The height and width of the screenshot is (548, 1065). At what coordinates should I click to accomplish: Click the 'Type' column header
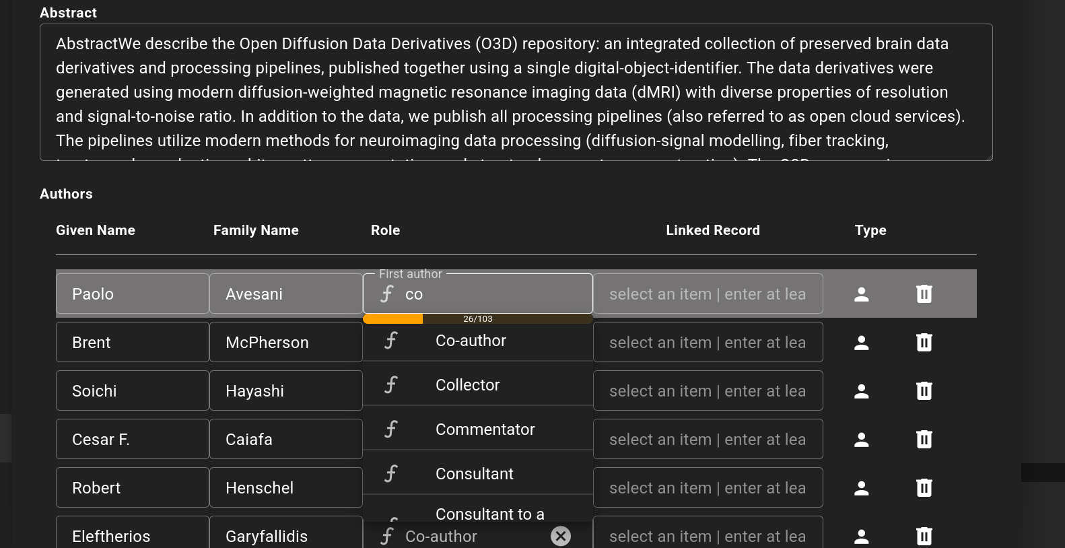[870, 230]
